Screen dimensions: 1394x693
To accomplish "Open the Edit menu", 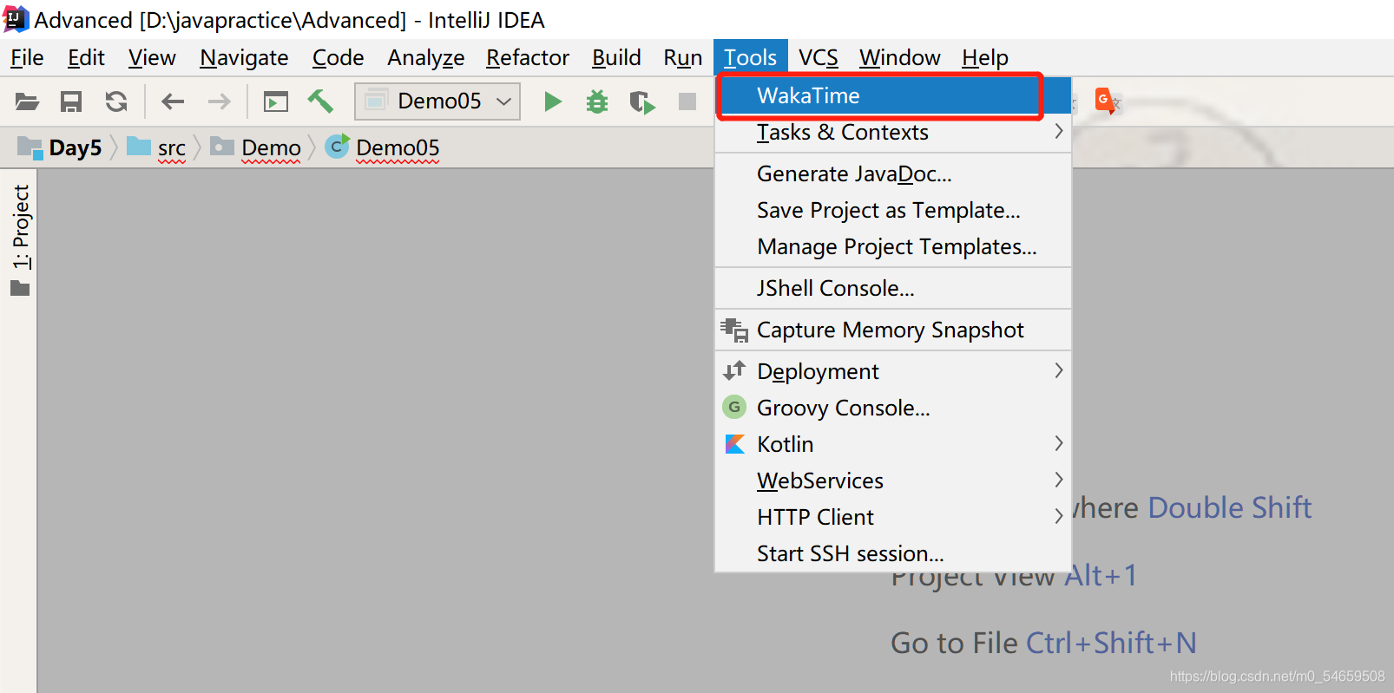I will [86, 57].
